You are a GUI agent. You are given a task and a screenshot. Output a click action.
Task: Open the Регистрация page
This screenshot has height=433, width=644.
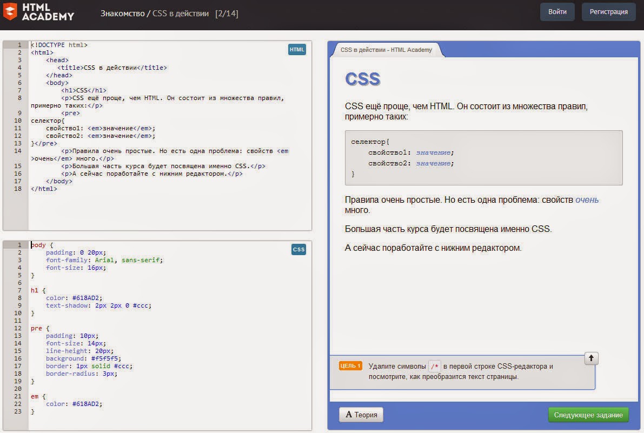pyautogui.click(x=608, y=11)
